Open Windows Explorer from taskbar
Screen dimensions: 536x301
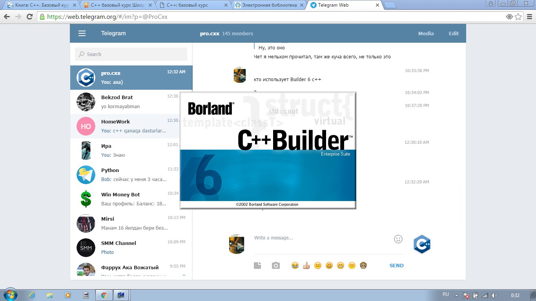tap(50, 295)
